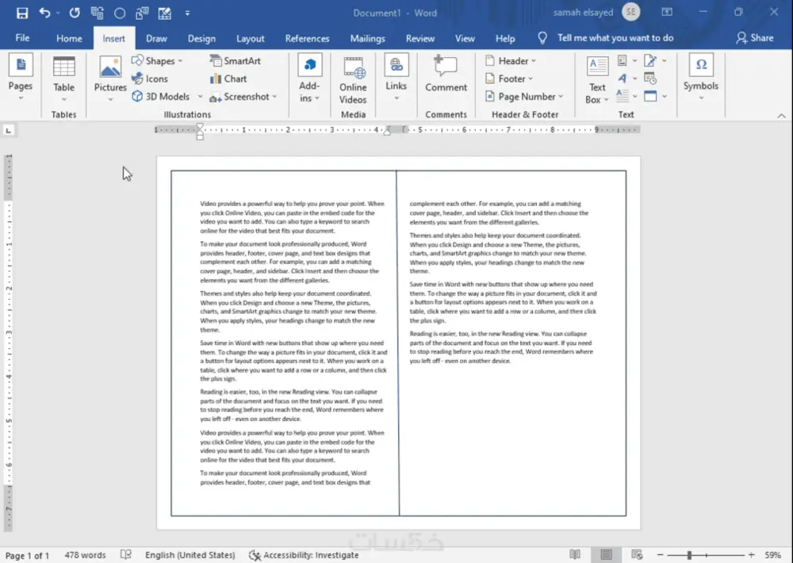Screen dimensions: 793x563
Task: Open Tell me what you want to do
Action: pyautogui.click(x=615, y=37)
